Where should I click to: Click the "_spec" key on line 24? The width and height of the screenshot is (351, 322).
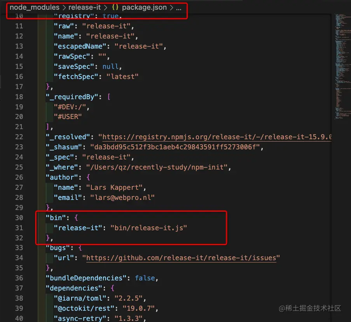click(x=60, y=157)
